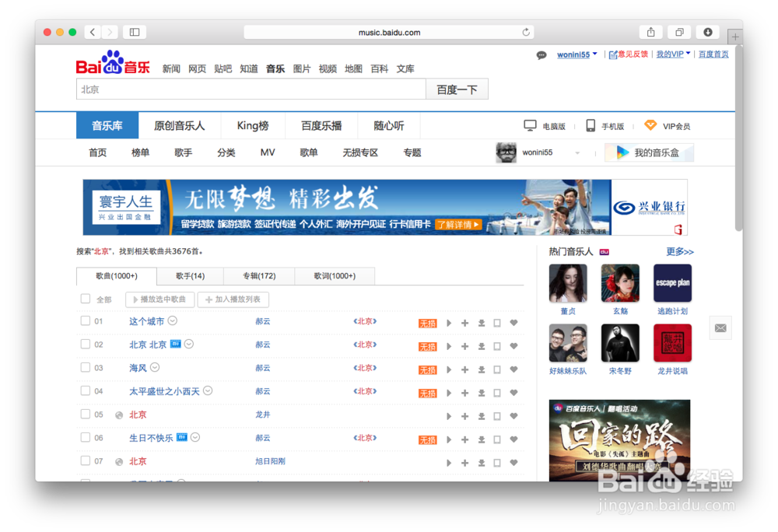Click the Baidu 音乐 logo
Screen dimensions: 778x532
click(113, 62)
